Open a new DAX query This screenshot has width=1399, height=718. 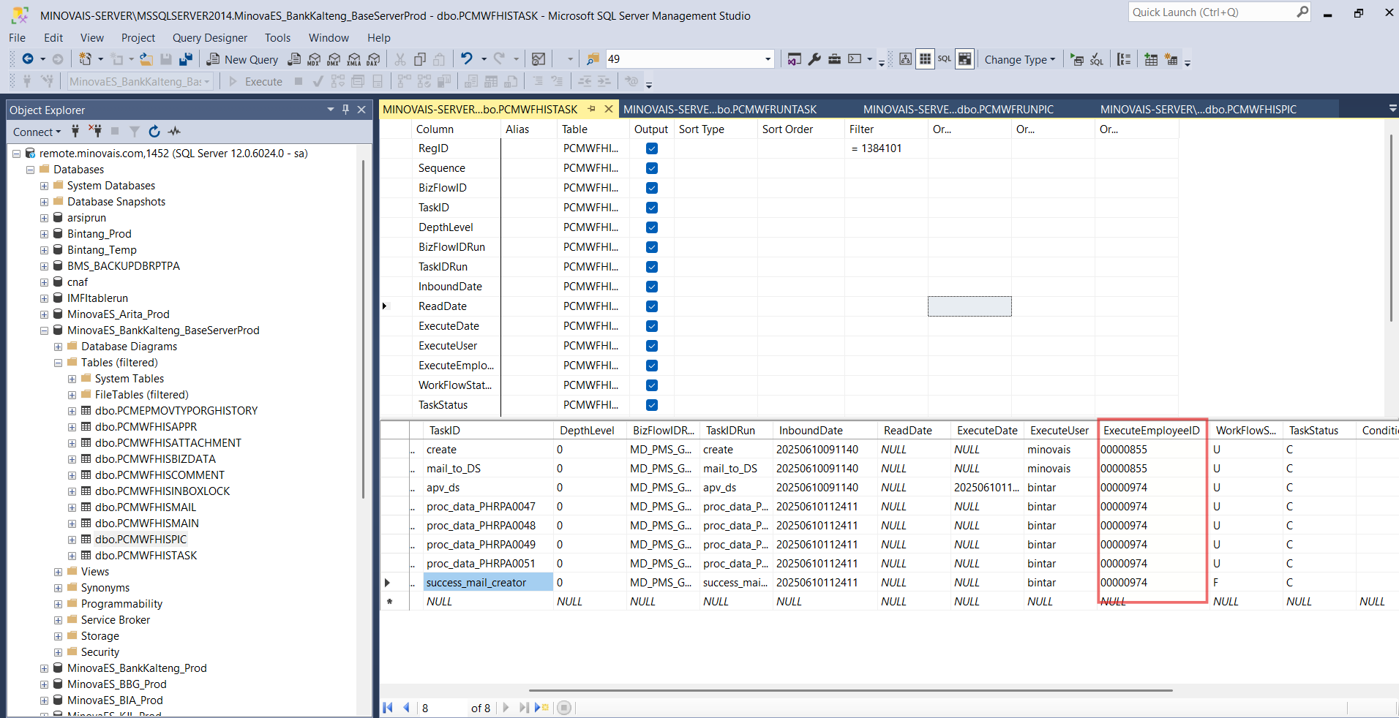(374, 59)
